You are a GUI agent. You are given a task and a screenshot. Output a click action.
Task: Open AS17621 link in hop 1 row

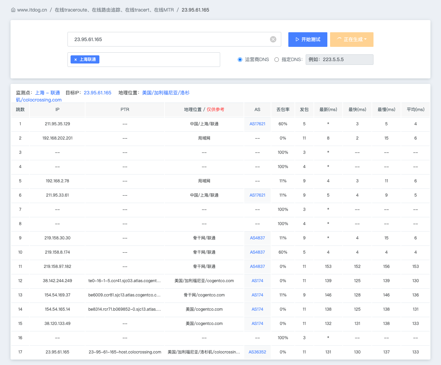click(x=257, y=124)
